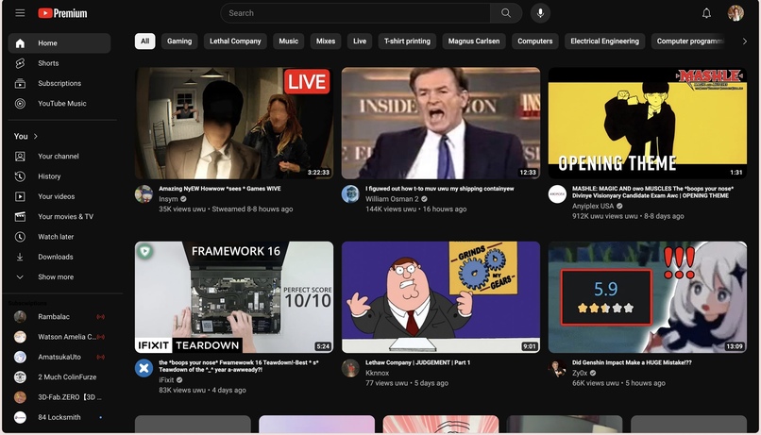Click the Home icon in sidebar

20,43
